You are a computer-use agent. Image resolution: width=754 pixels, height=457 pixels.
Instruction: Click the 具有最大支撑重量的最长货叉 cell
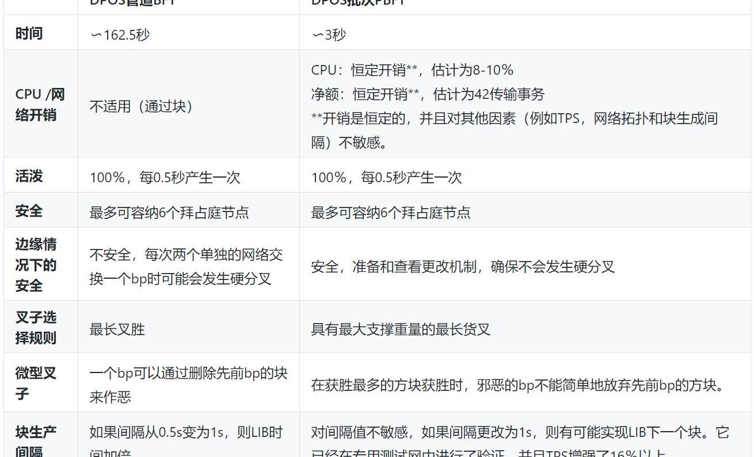tap(401, 329)
